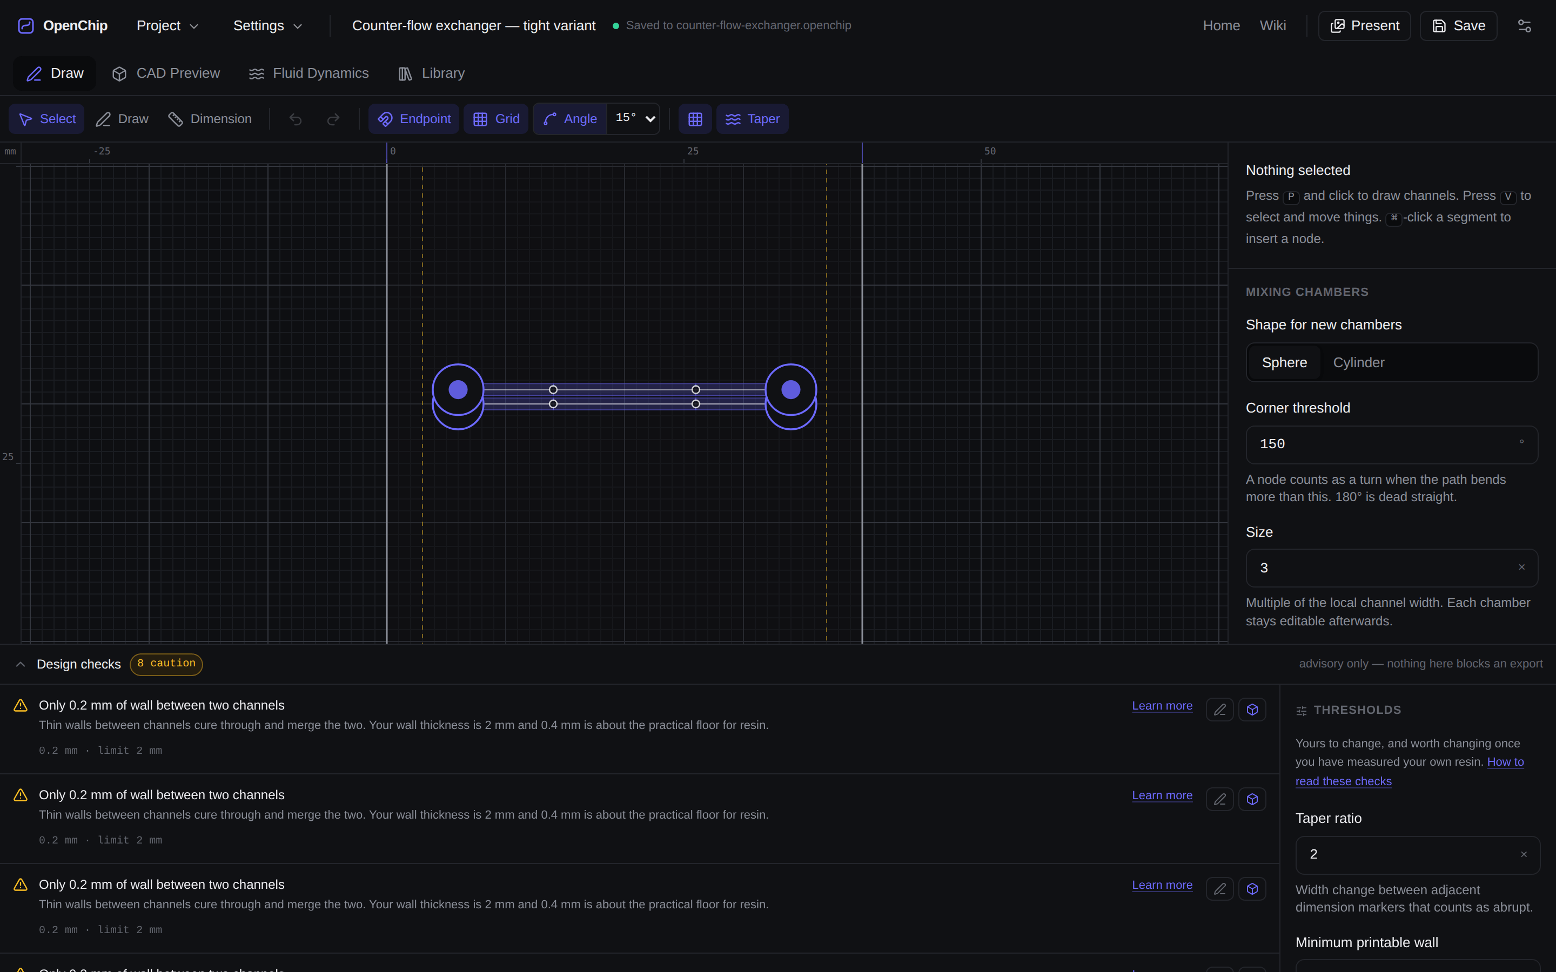
Task: Toggle the grid display icon button
Action: pos(695,119)
